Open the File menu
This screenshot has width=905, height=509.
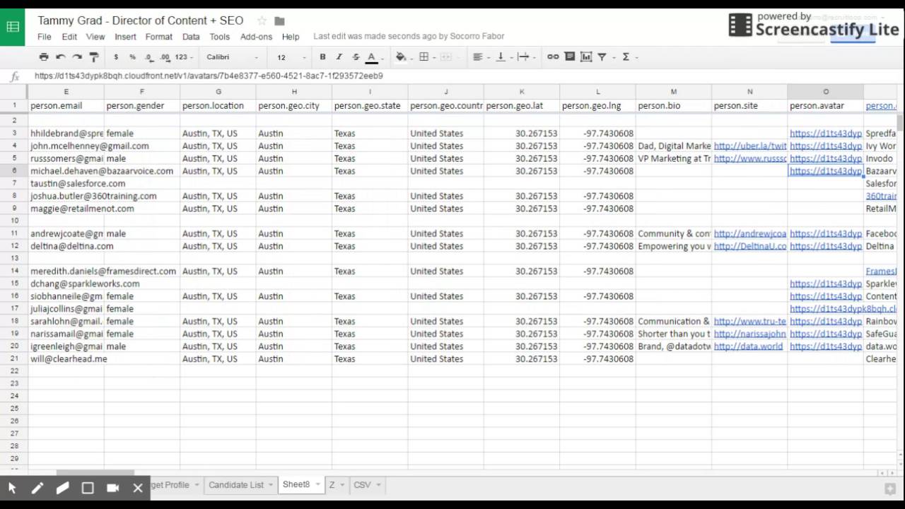click(x=45, y=37)
